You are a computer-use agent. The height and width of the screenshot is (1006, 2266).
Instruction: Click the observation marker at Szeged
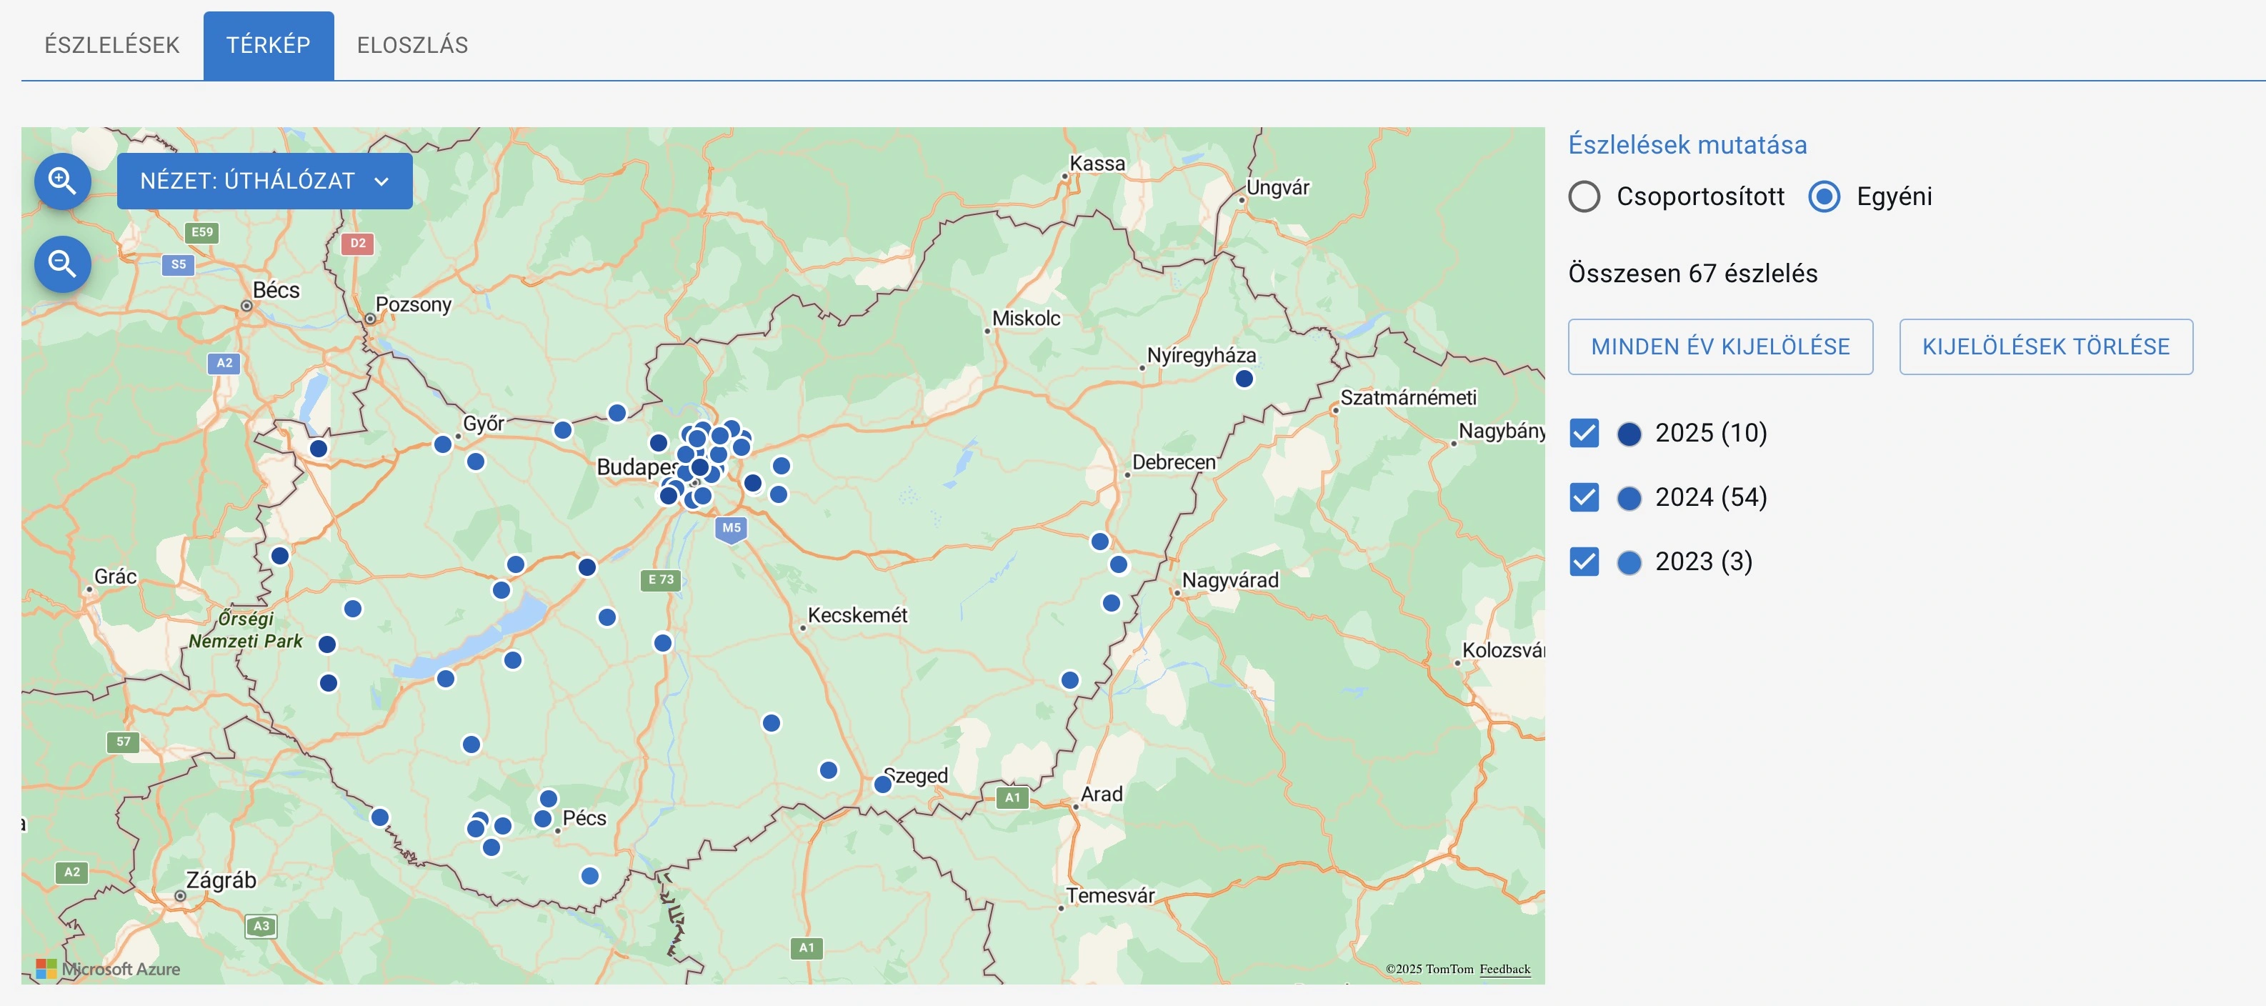(882, 785)
